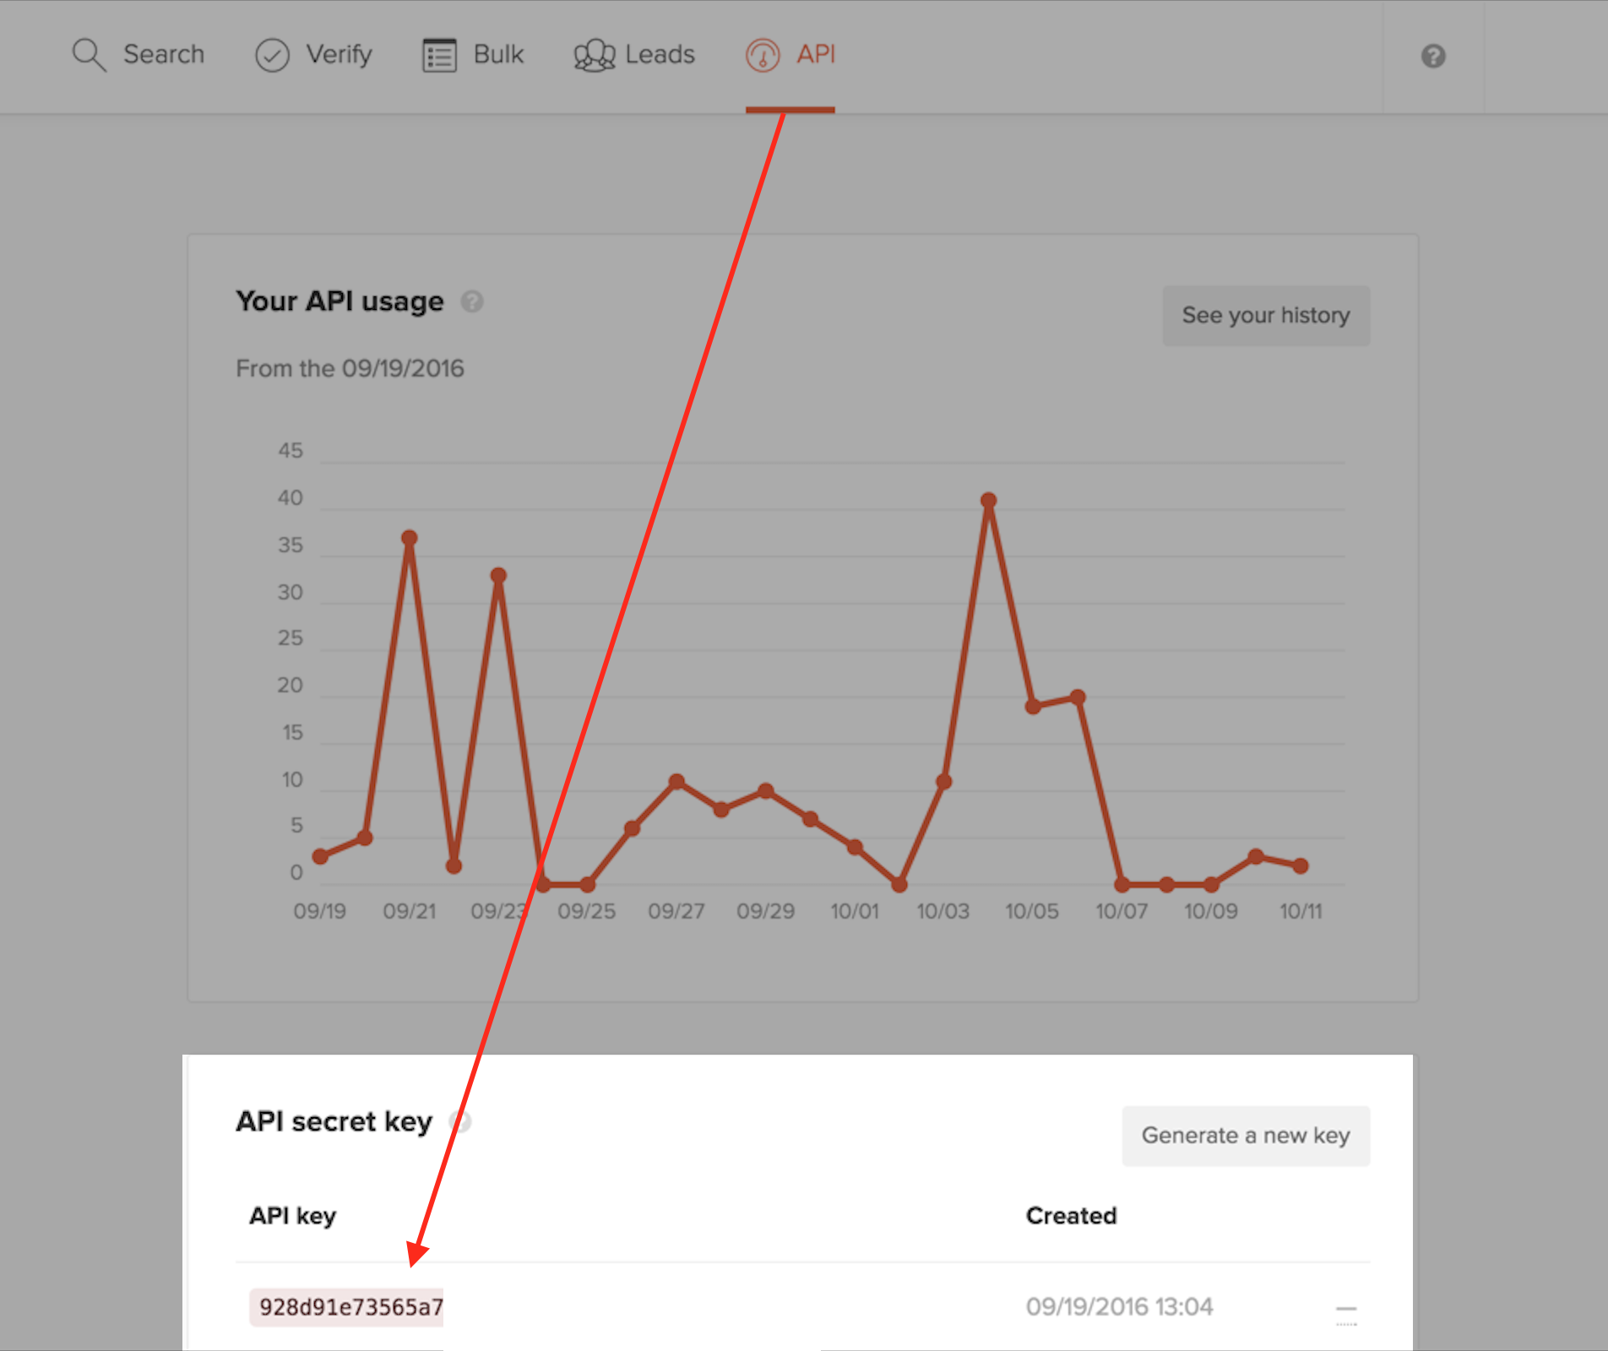This screenshot has width=1608, height=1351.
Task: Open the help question mark in the header
Action: point(1433,57)
